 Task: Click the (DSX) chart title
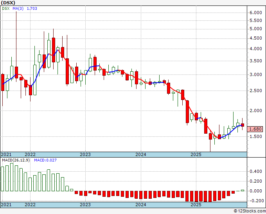click(x=8, y=3)
